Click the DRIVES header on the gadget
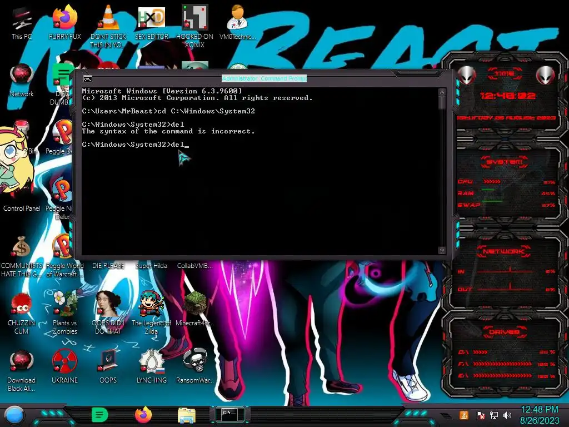 click(x=504, y=332)
